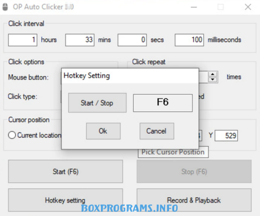Cancel the Hotkey Setting dialog
The height and width of the screenshot is (216, 260).
point(156,131)
